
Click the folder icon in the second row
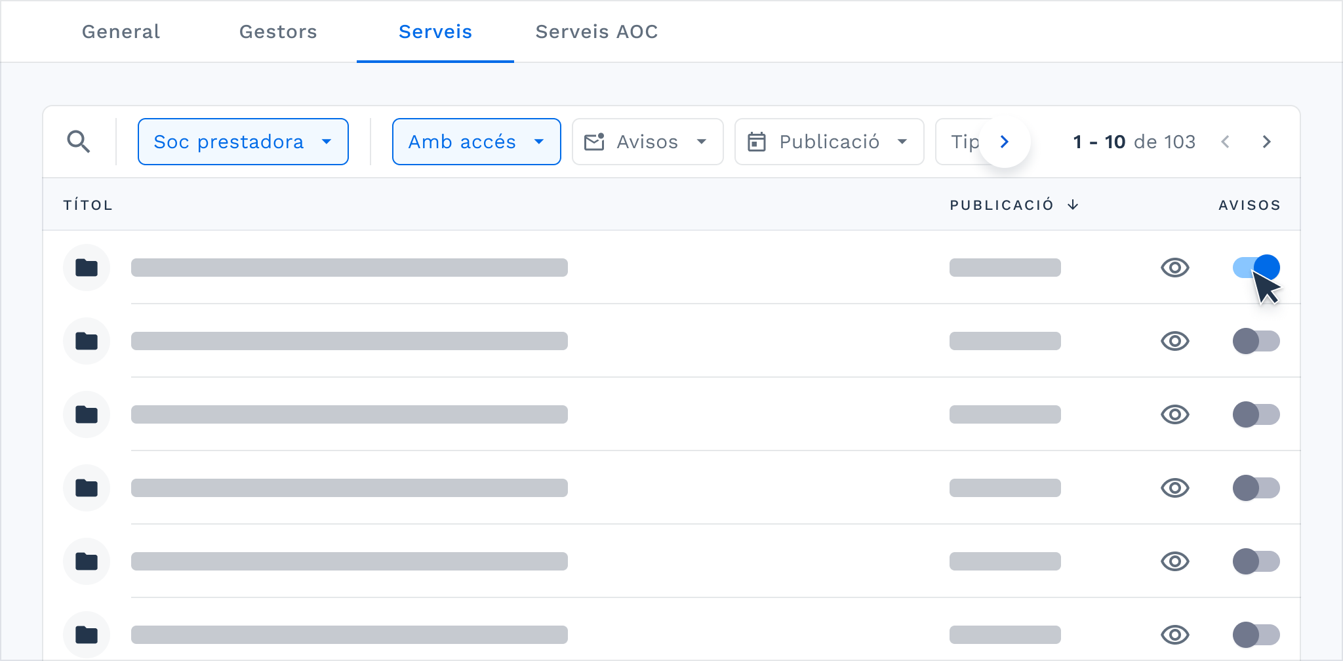point(87,341)
